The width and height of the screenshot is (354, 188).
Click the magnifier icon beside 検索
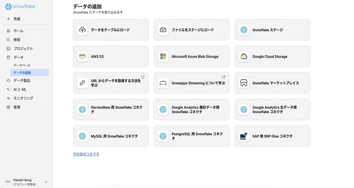tap(8, 40)
